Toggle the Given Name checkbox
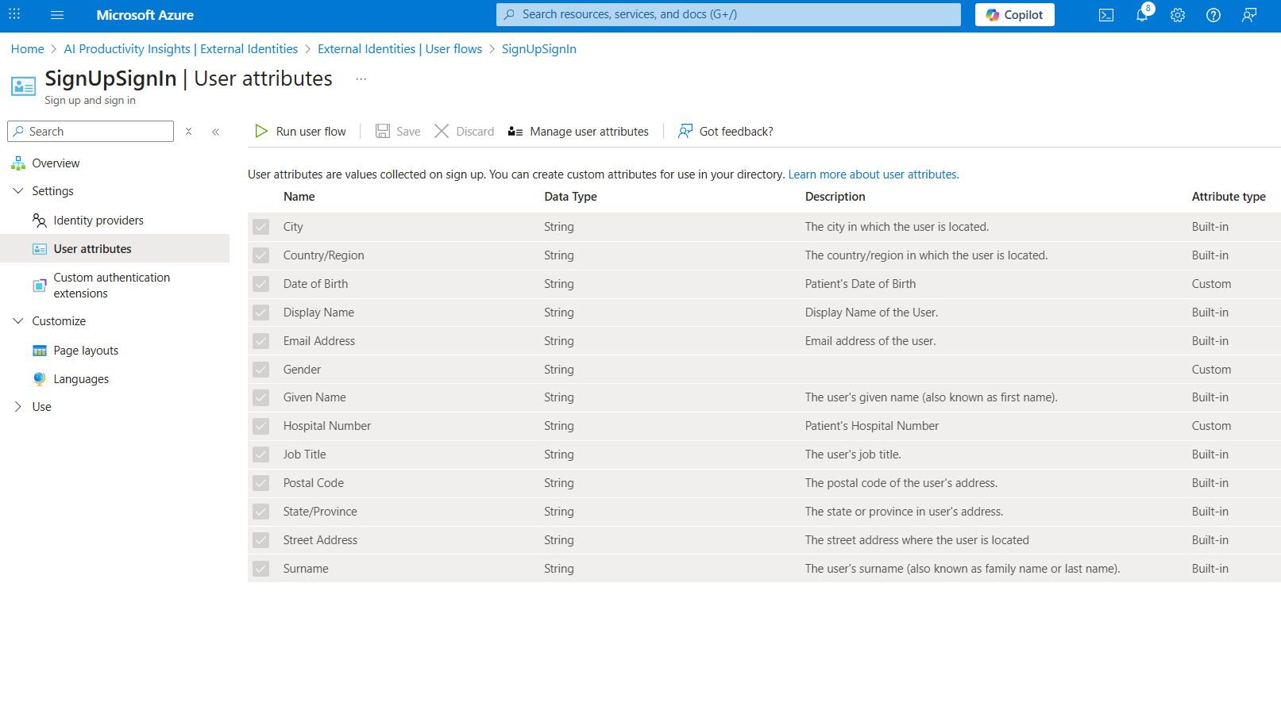 click(x=261, y=397)
